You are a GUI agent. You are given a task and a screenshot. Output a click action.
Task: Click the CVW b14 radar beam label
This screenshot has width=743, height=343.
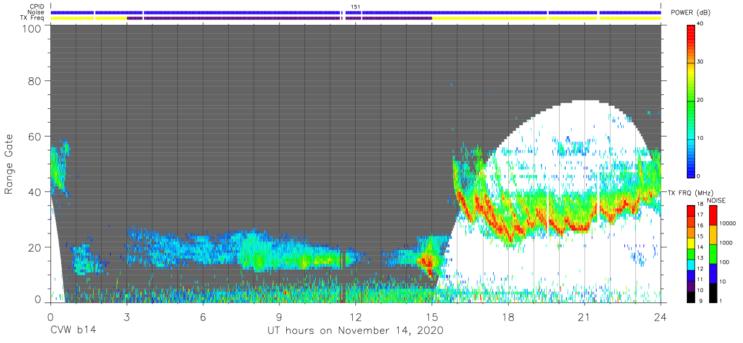73,330
